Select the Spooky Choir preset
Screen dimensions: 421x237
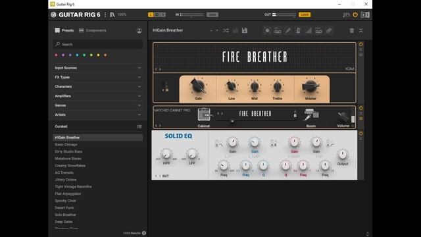65,201
